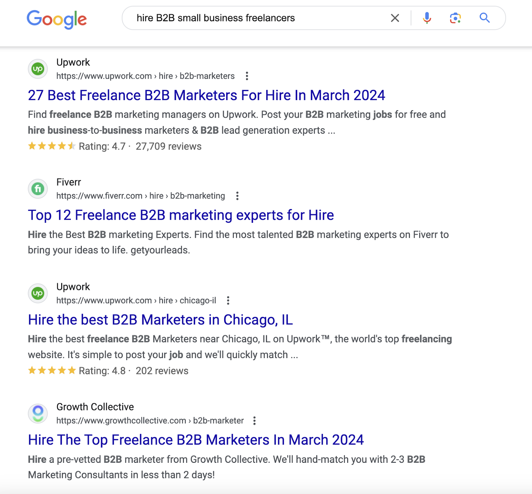Click the Google logo
The image size is (532, 494).
57,19
